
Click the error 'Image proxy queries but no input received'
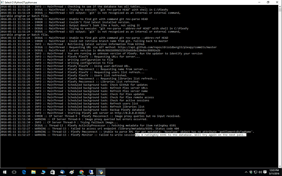click(90, 116)
